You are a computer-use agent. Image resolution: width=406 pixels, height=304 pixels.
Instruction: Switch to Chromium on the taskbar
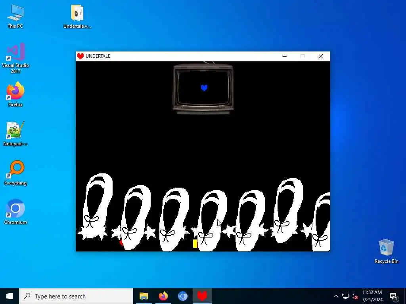point(182,296)
